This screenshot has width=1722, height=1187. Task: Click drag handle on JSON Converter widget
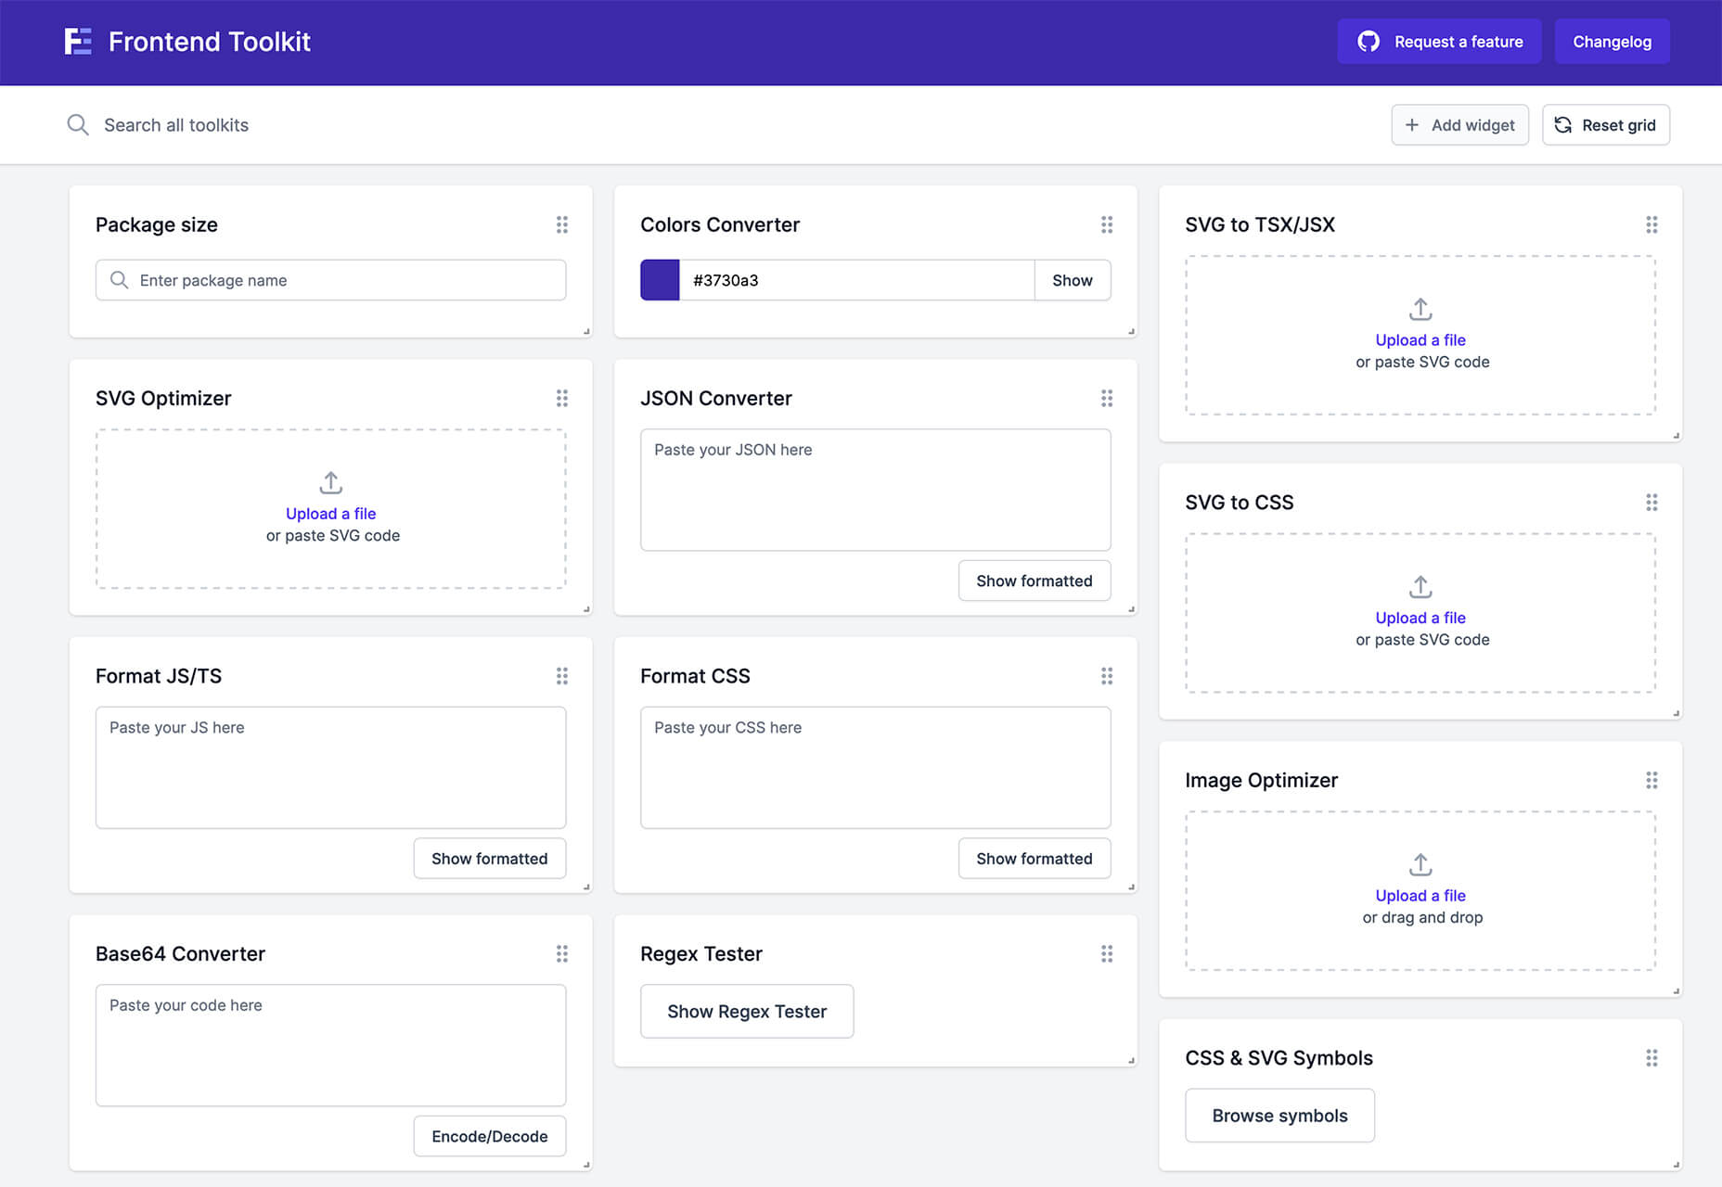pyautogui.click(x=1107, y=398)
